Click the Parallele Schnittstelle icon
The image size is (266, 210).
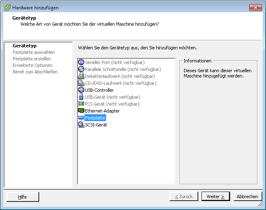point(81,69)
